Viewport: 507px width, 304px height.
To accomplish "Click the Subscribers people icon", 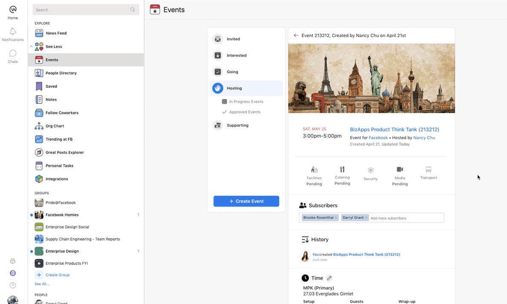I will tap(302, 206).
